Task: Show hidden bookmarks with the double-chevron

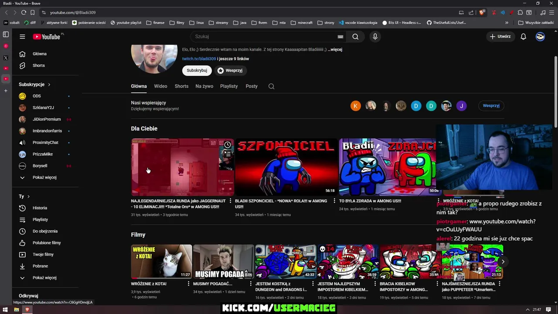Action: pos(507,23)
